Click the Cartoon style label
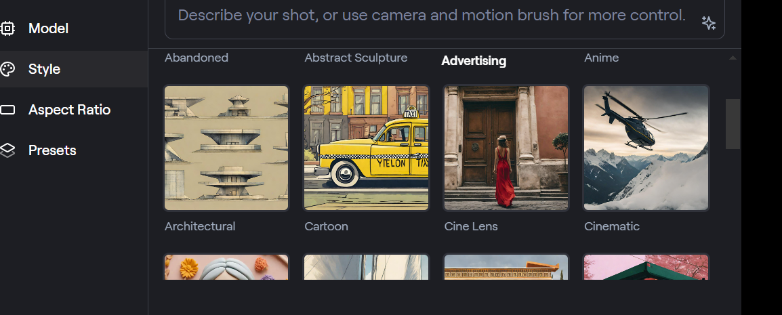 (326, 226)
